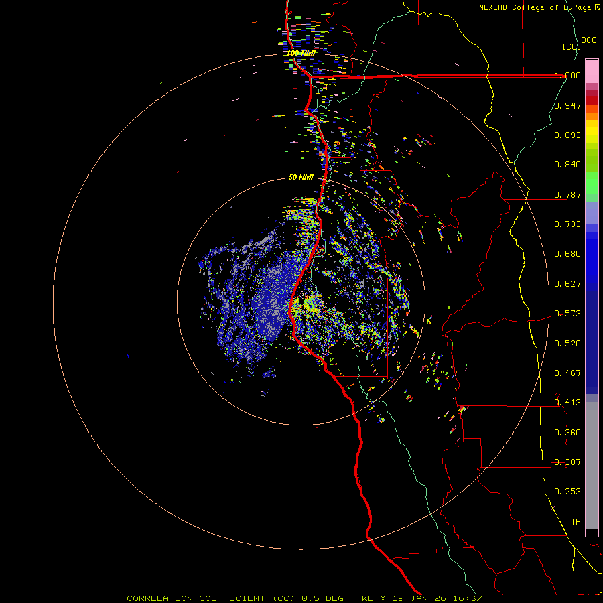
Task: Click the 19 JAN 26 16:37 timestamp
Action: 438,598
